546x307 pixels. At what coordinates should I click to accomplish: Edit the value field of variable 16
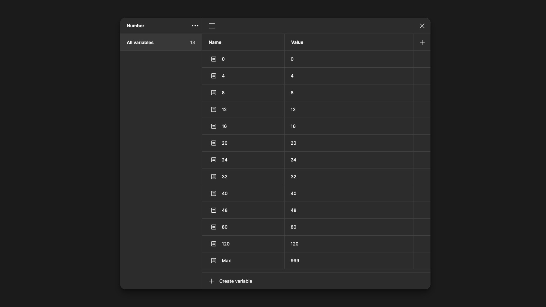349,126
